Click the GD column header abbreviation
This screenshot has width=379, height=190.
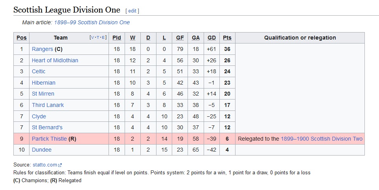(x=212, y=38)
